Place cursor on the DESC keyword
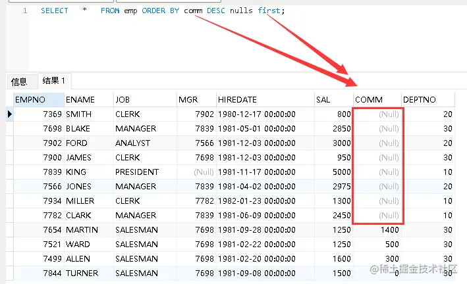 [216, 11]
